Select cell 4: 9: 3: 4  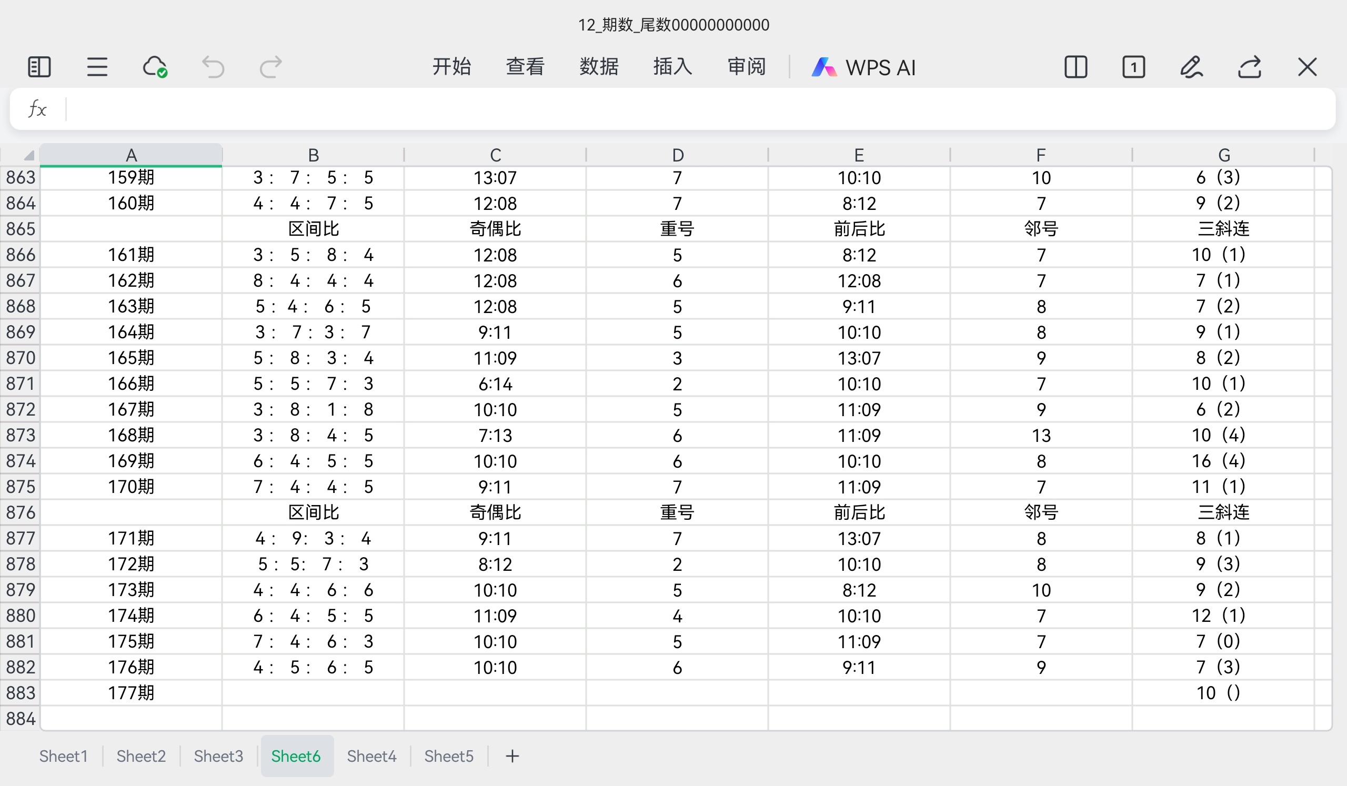[x=313, y=539]
